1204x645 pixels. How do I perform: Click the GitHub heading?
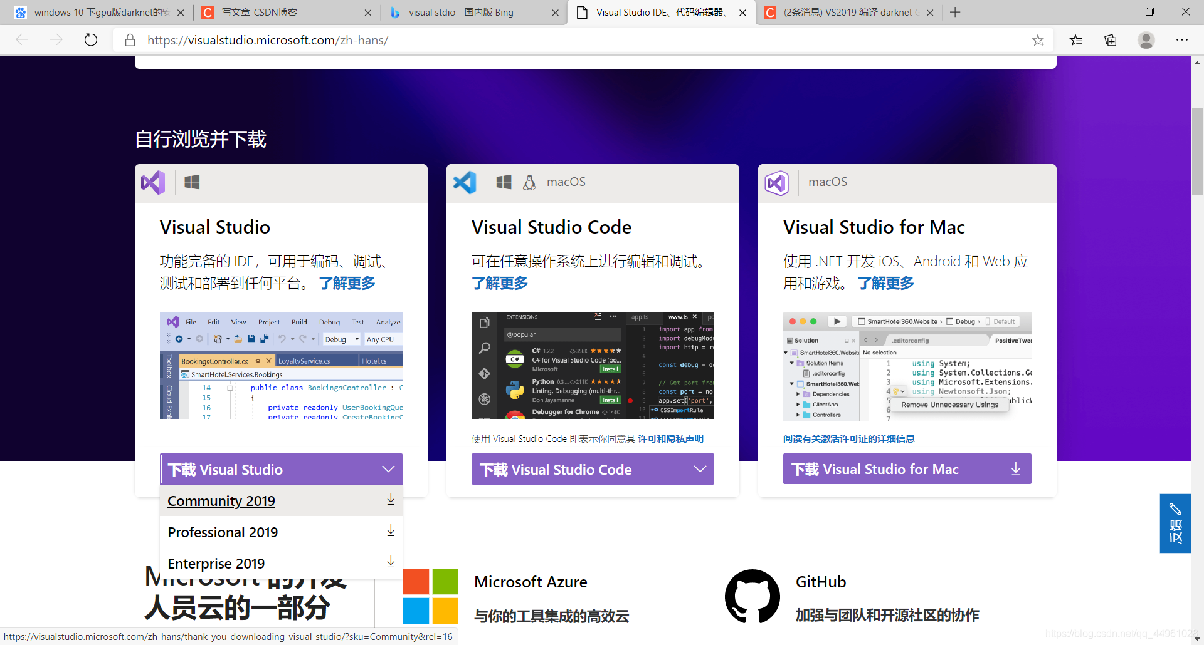821,582
